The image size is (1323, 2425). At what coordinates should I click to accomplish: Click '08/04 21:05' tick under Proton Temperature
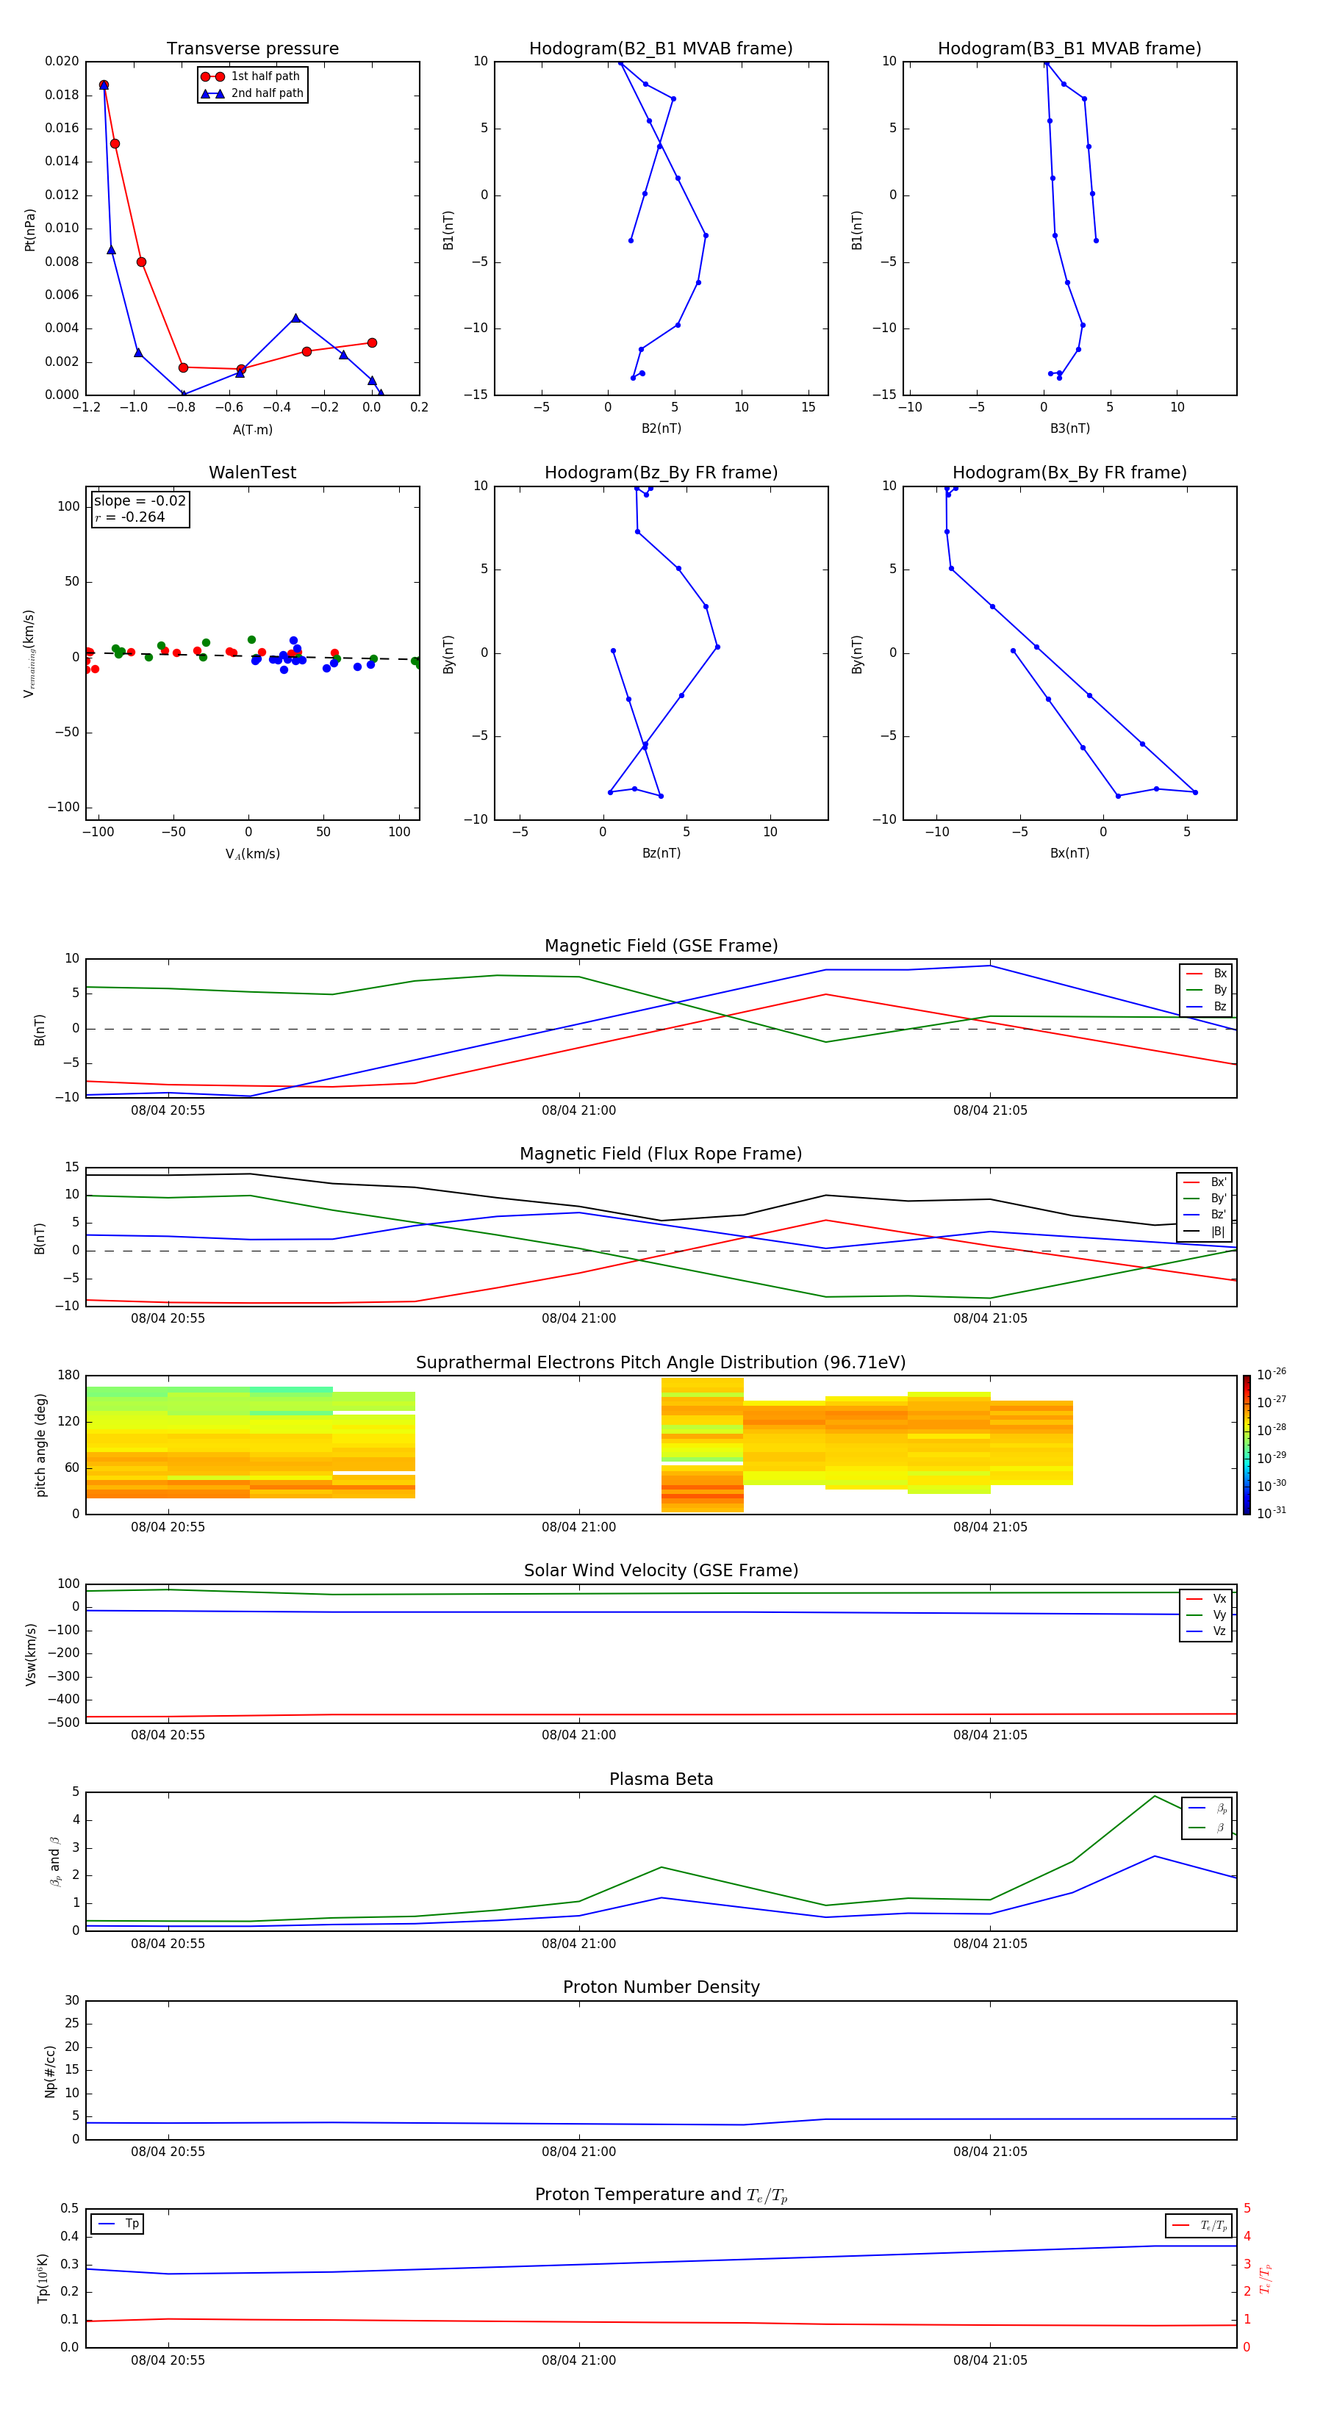pos(989,2360)
